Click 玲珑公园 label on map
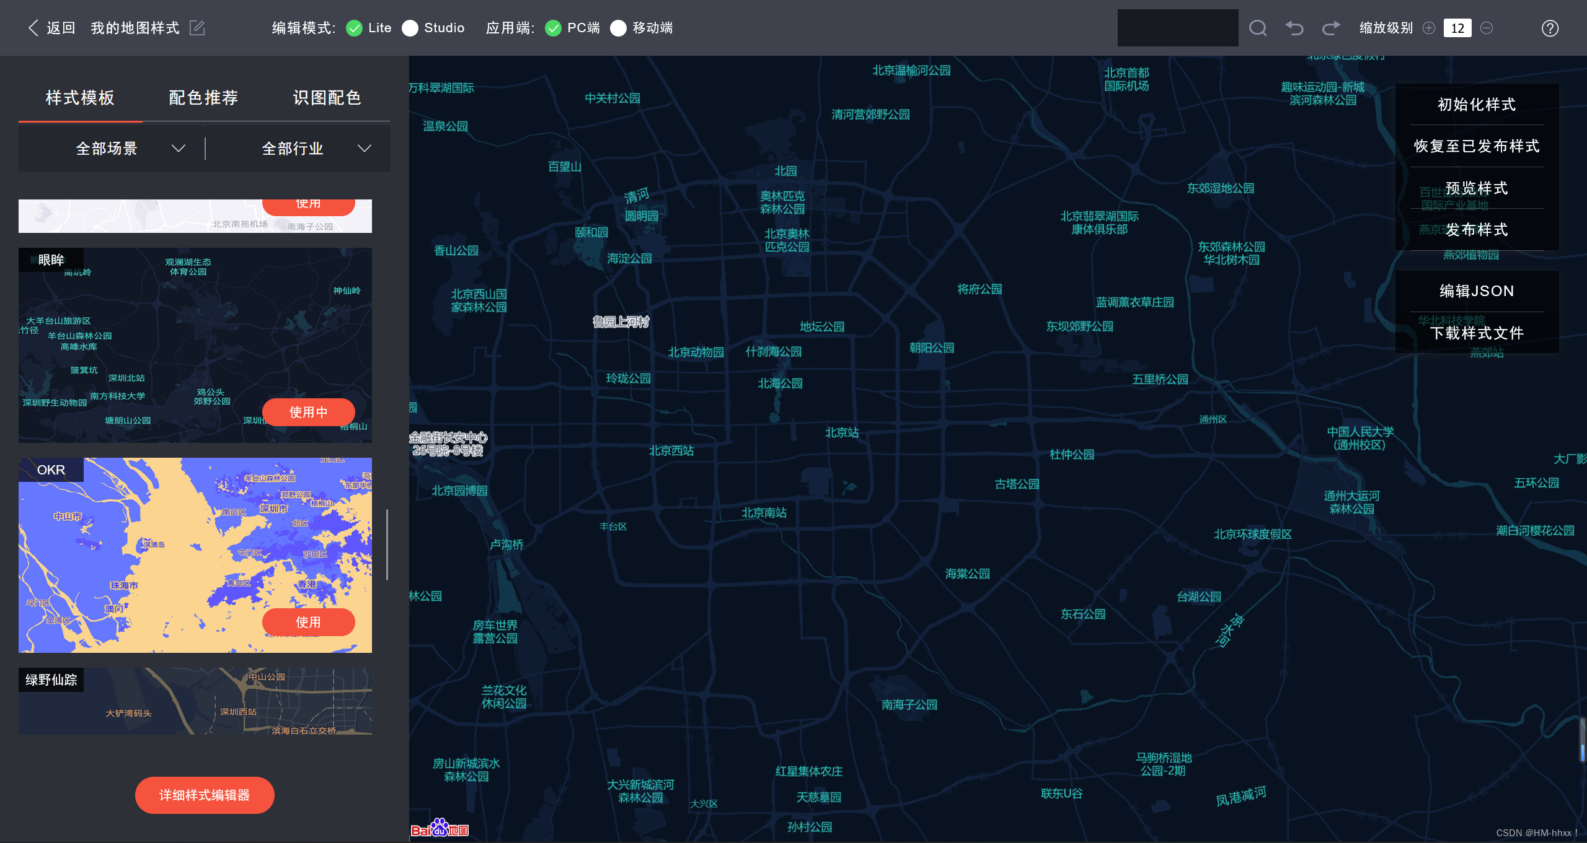This screenshot has height=843, width=1587. pos(629,378)
